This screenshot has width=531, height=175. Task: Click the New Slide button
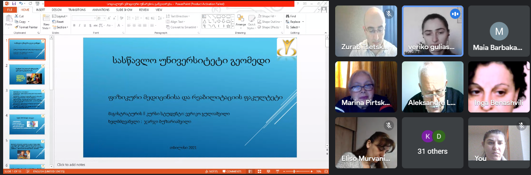46,22
